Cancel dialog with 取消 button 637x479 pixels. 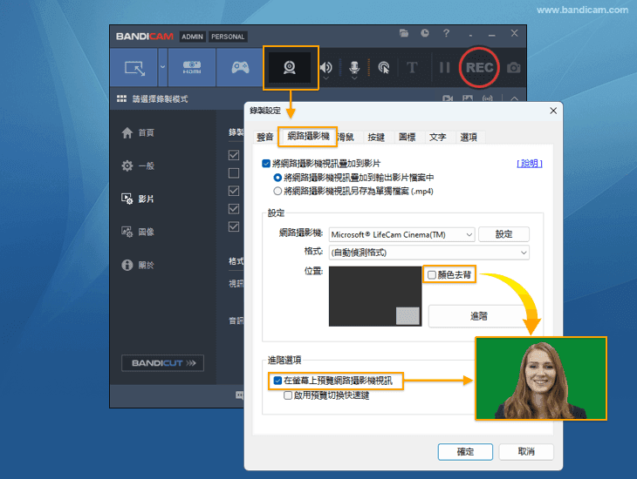coord(526,452)
